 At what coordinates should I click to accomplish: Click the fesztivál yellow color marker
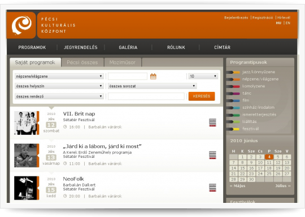tap(233, 129)
